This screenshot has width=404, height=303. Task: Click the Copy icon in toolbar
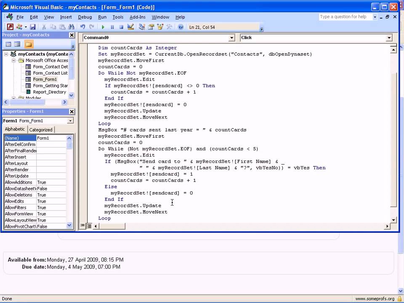[53, 27]
